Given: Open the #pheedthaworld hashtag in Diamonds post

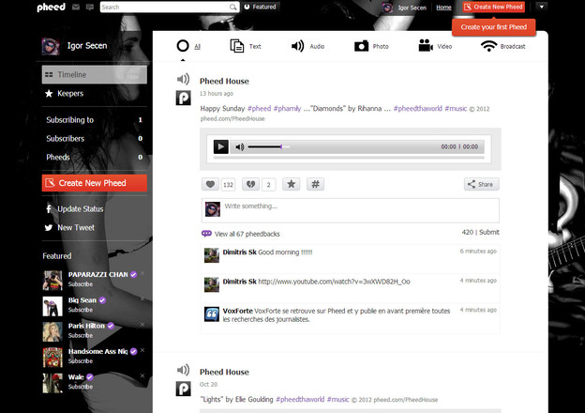Looking at the screenshot, I should (x=418, y=109).
